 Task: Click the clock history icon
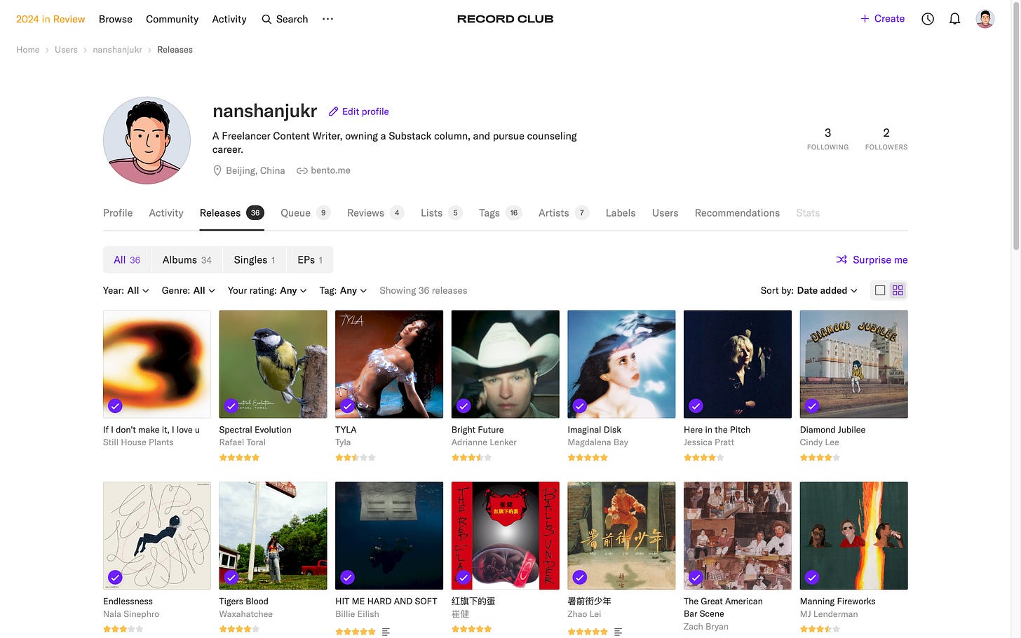click(x=928, y=19)
